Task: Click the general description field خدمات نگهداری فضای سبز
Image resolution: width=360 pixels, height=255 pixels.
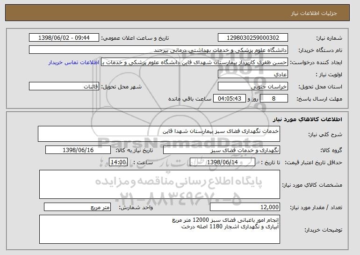Action: (x=159, y=134)
